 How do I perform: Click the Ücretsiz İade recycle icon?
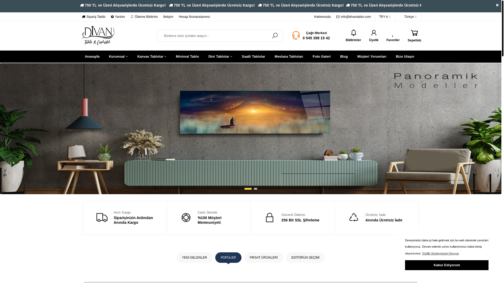click(x=354, y=217)
